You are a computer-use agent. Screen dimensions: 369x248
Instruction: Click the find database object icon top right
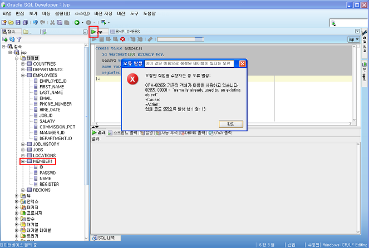click(x=333, y=23)
